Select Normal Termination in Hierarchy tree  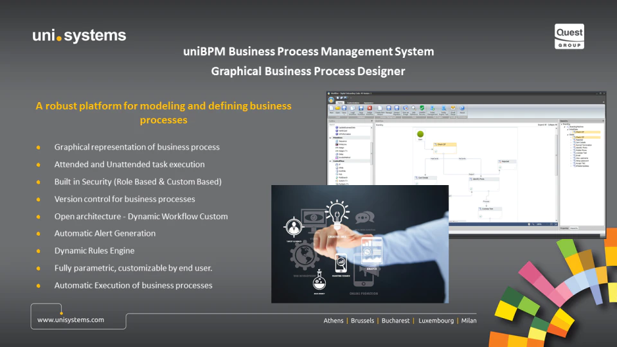tap(584, 145)
